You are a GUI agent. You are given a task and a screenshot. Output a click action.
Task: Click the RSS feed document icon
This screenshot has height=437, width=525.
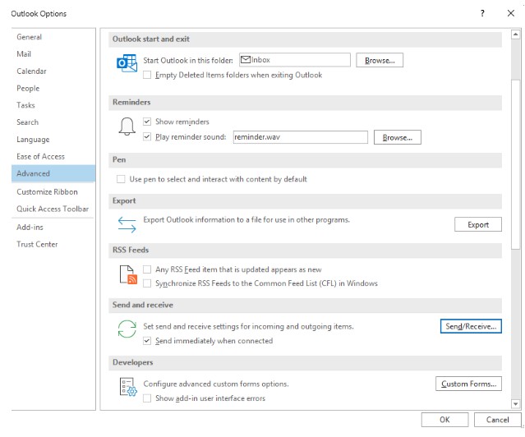(128, 274)
